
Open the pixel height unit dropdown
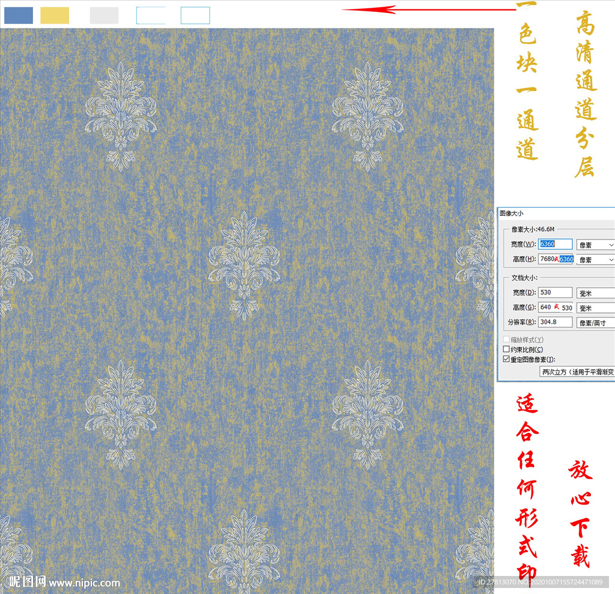tap(595, 259)
